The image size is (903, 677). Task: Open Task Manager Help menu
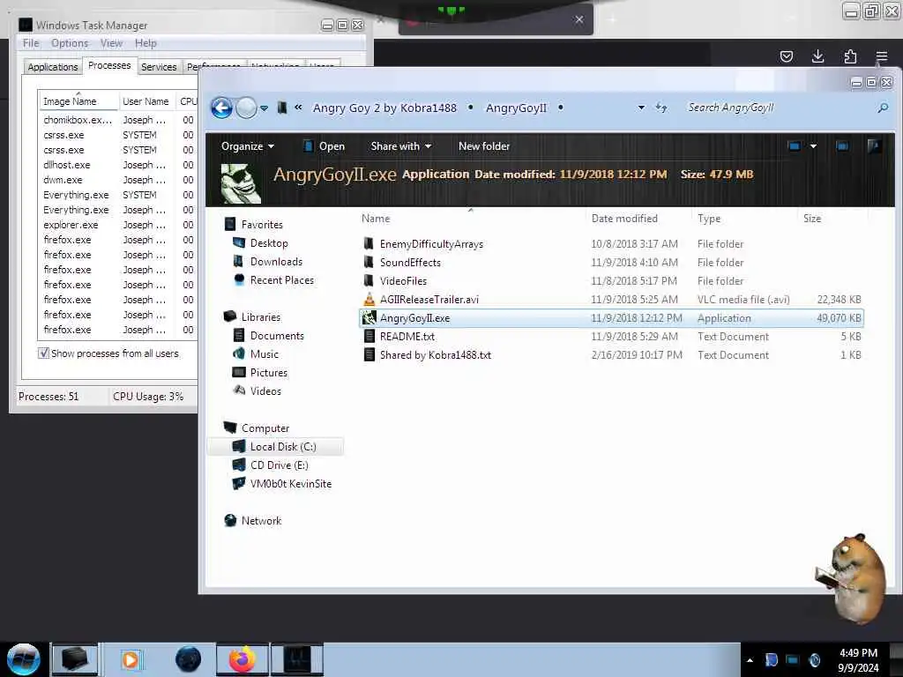coord(146,43)
